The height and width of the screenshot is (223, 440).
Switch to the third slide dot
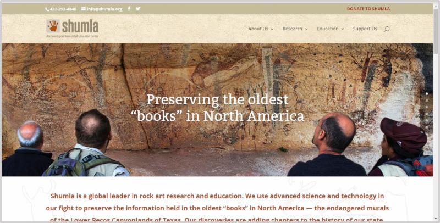(x=427, y=107)
